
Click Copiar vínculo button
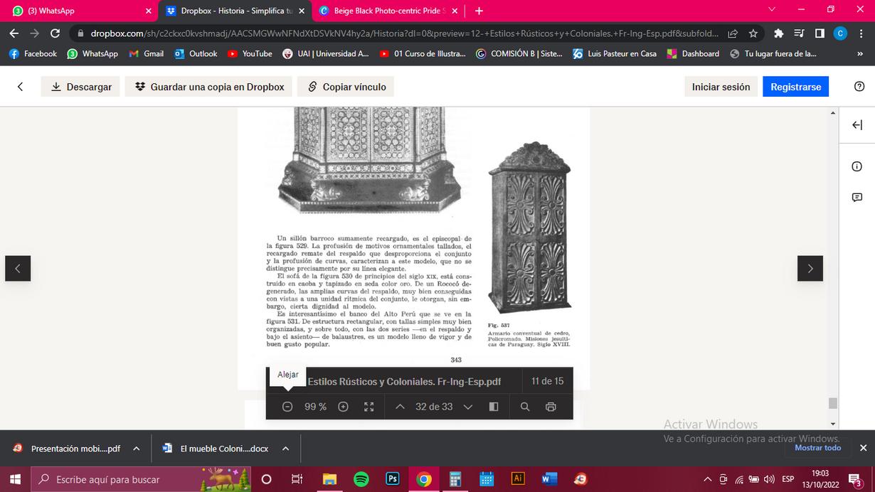(x=346, y=87)
